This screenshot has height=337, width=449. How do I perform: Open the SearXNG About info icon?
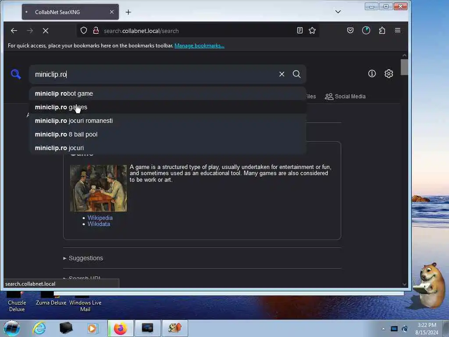(372, 74)
